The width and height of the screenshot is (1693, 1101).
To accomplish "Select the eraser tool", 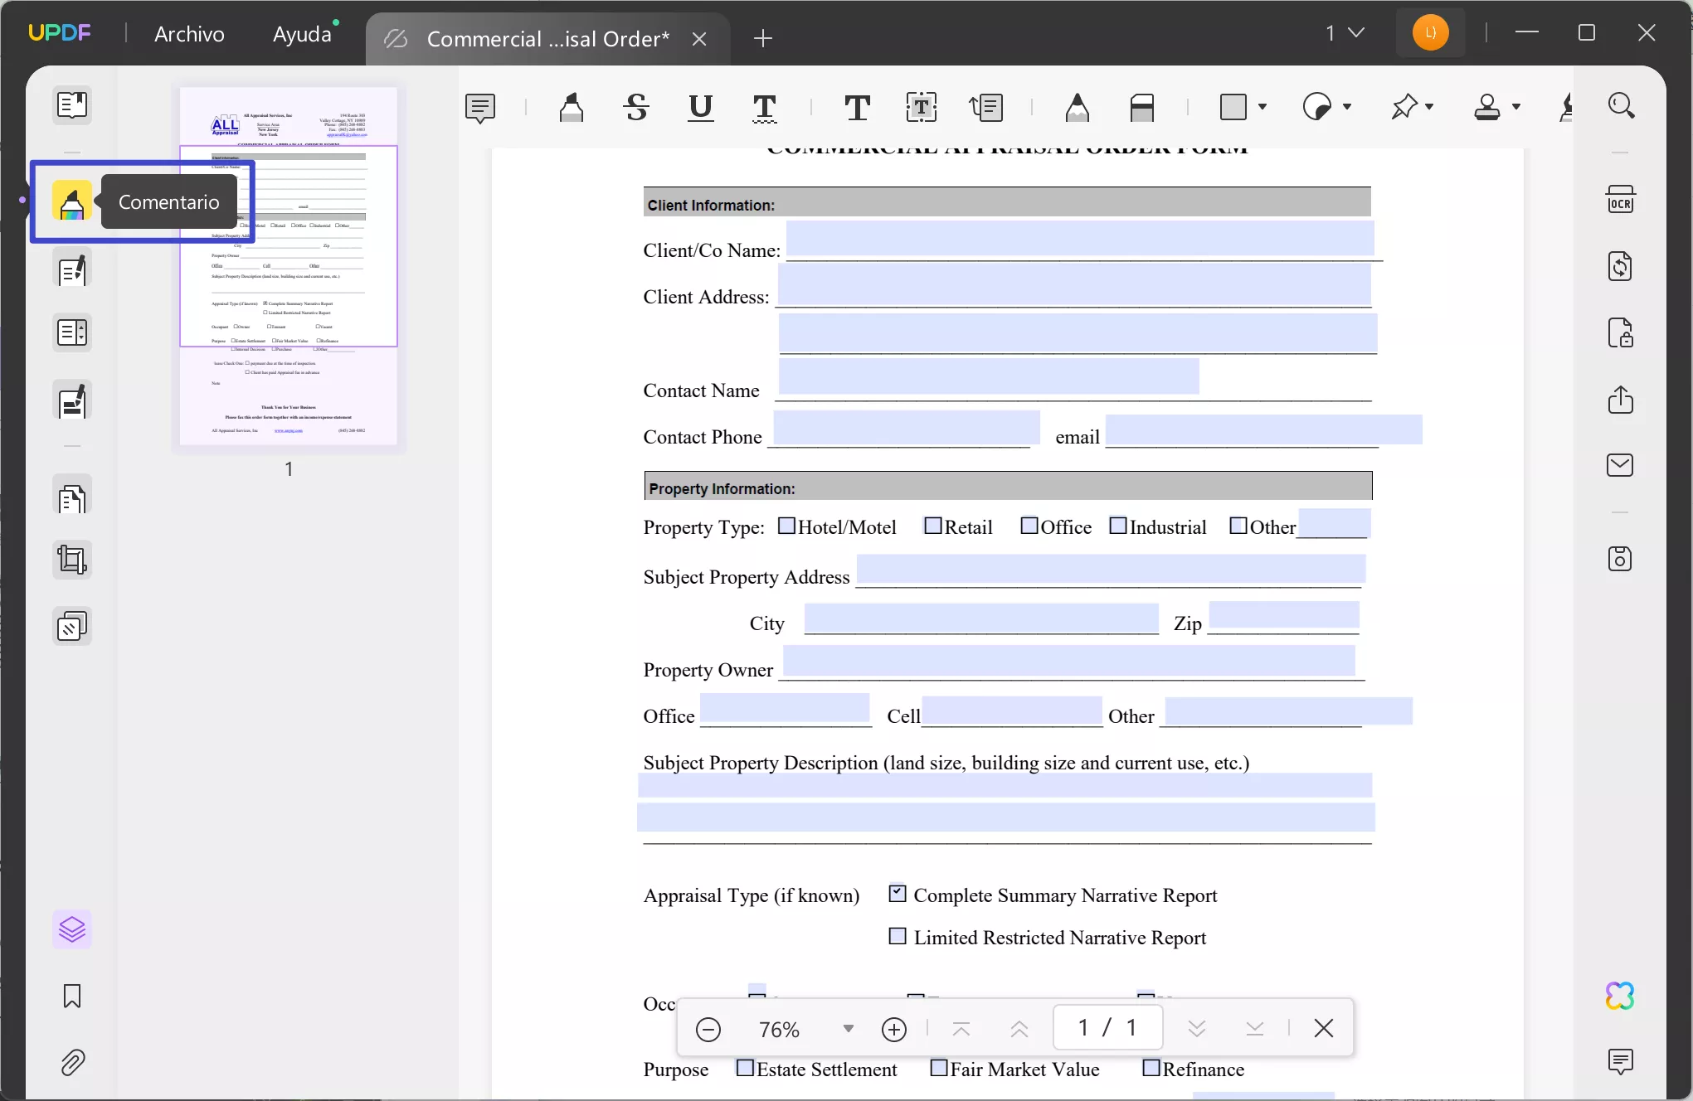I will [x=1142, y=107].
